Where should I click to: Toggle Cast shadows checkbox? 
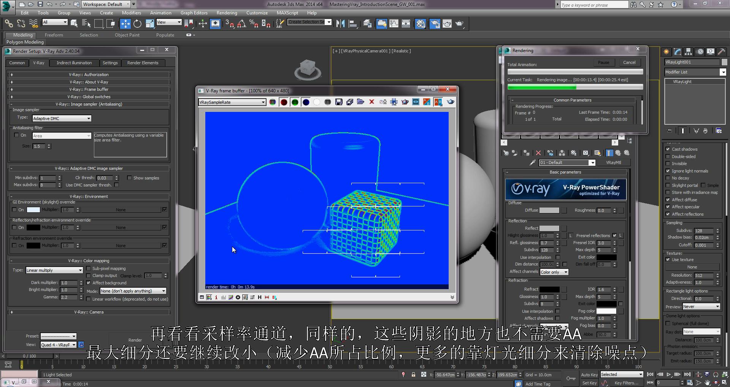[x=668, y=149]
